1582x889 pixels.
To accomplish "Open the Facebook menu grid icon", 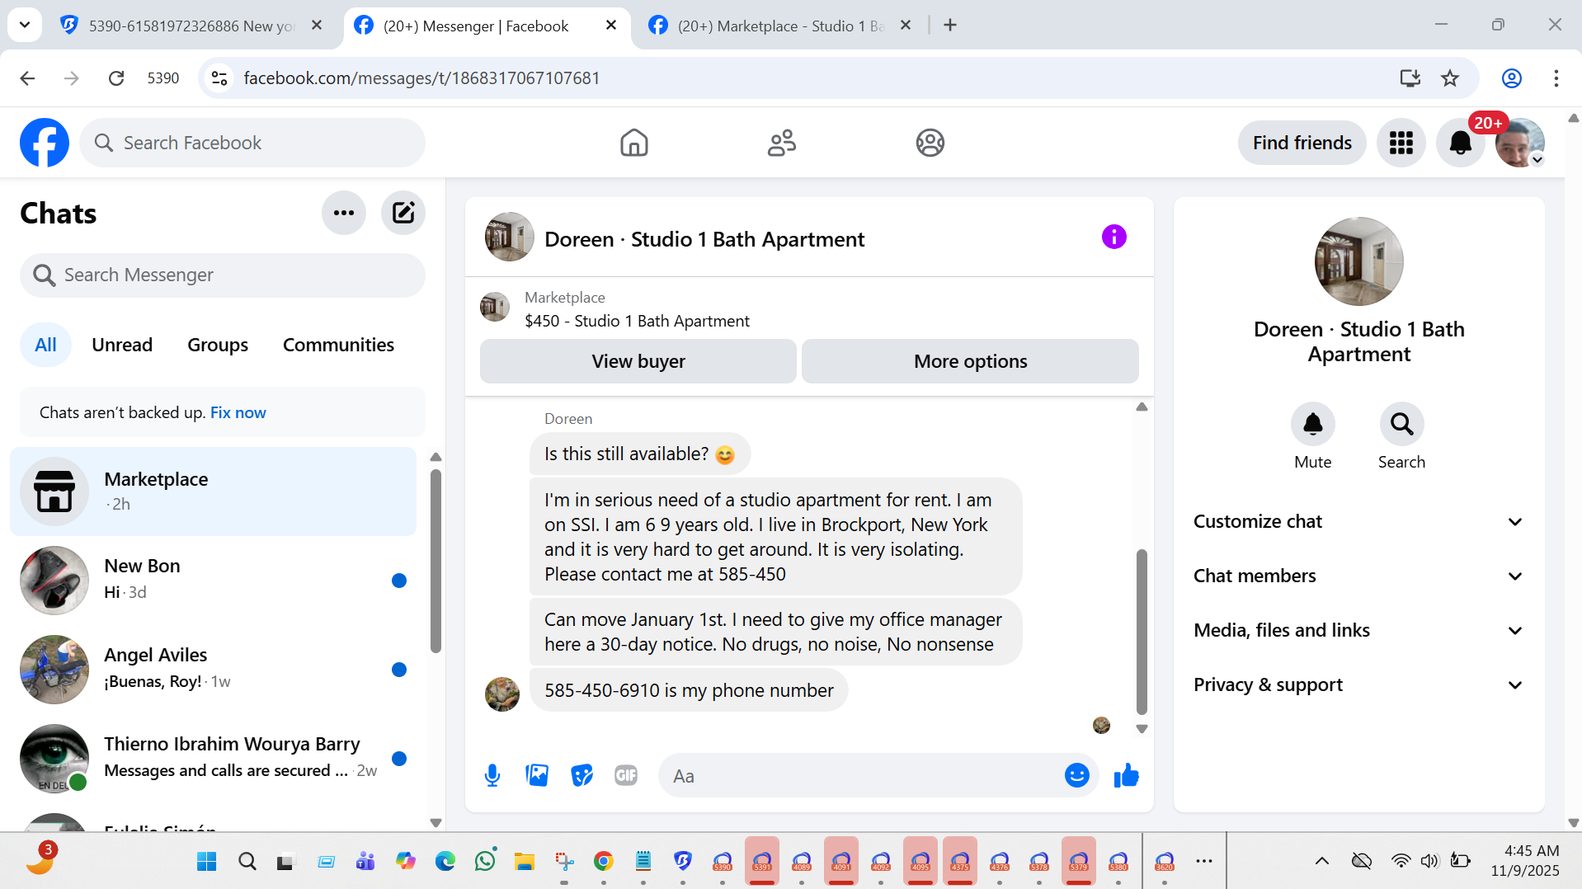I will click(1401, 143).
